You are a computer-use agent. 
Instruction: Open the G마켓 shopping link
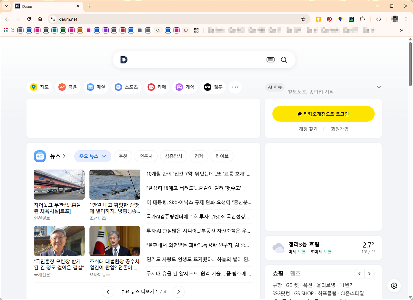tap(292, 285)
